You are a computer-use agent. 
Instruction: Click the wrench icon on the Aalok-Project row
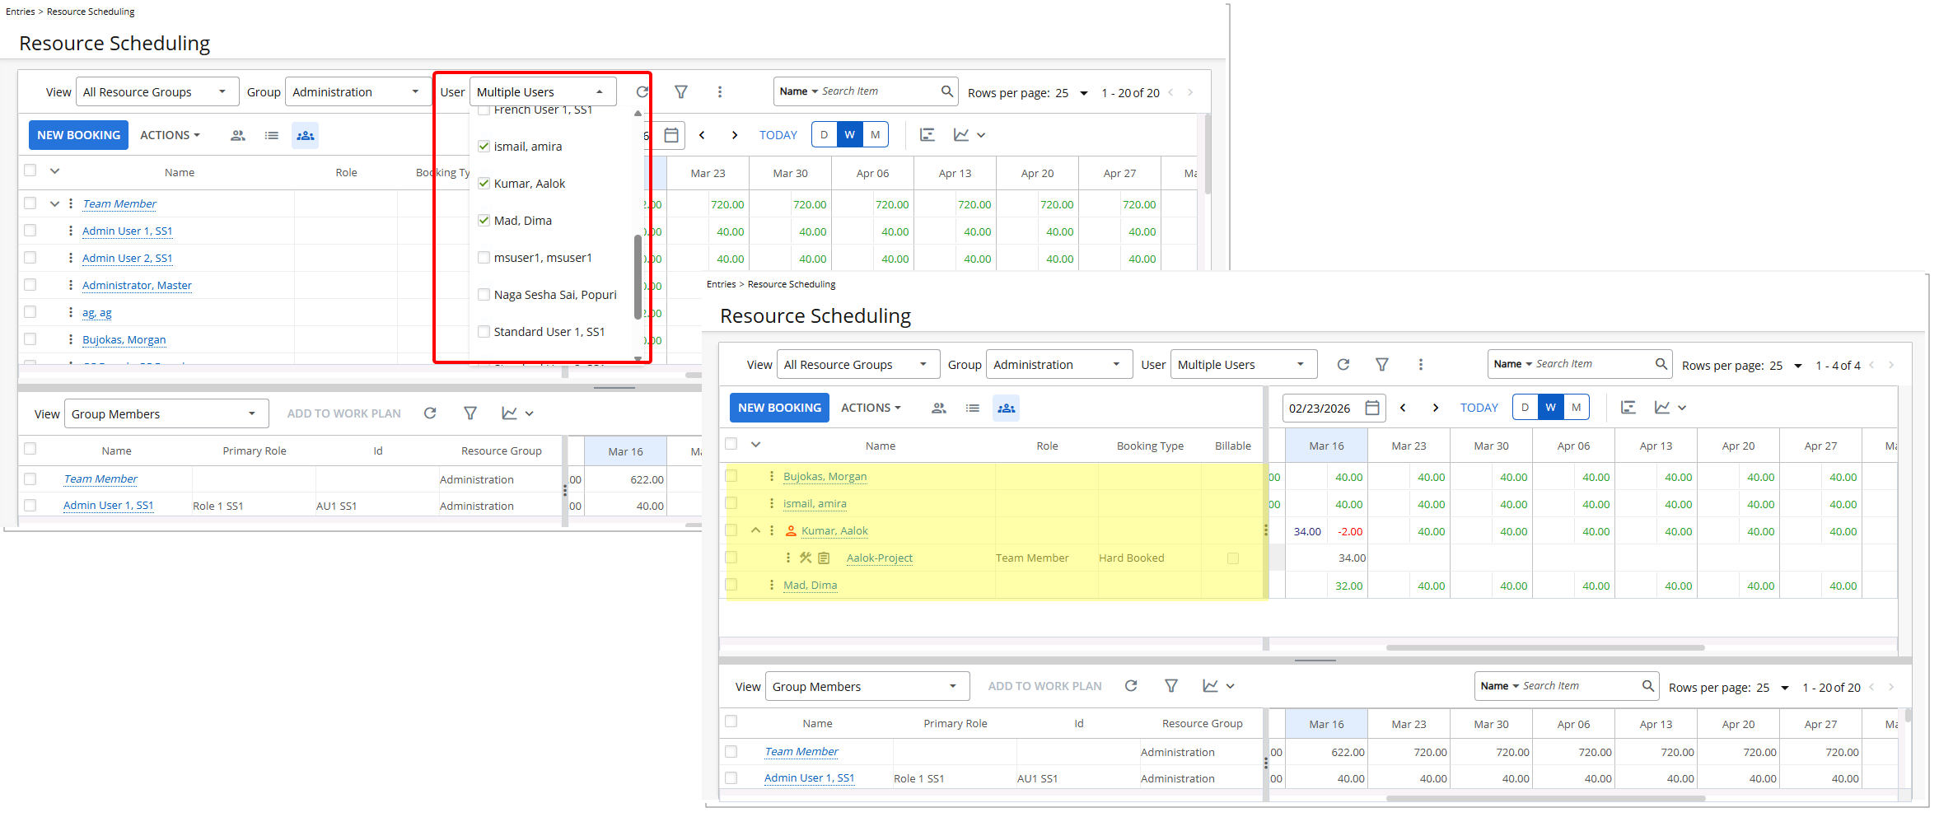pos(805,558)
